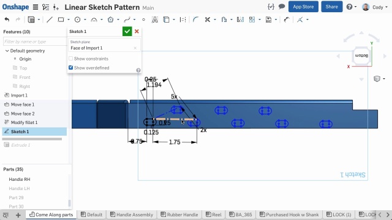Click the Share button

pyautogui.click(x=331, y=7)
